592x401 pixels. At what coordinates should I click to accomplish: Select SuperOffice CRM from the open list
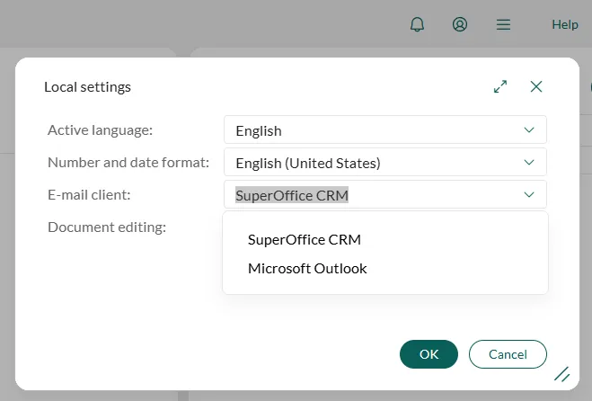305,239
